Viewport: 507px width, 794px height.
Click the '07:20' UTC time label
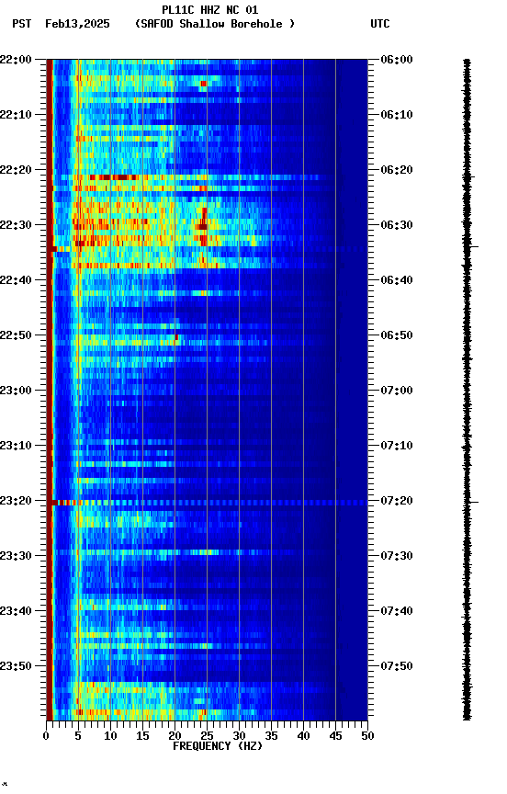(397, 502)
